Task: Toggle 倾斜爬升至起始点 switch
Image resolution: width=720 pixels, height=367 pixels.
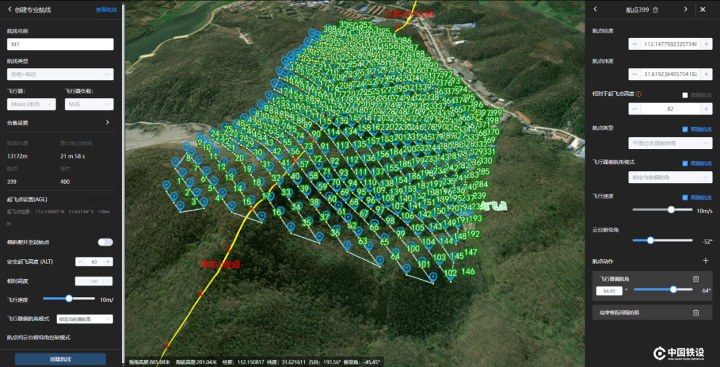Action: coord(105,242)
